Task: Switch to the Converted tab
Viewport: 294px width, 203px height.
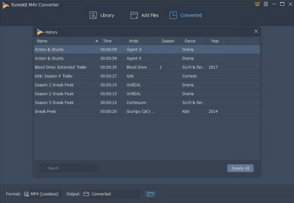Action: [x=186, y=15]
